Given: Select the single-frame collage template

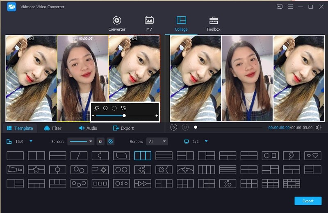Looking at the screenshot, I should point(15,156).
